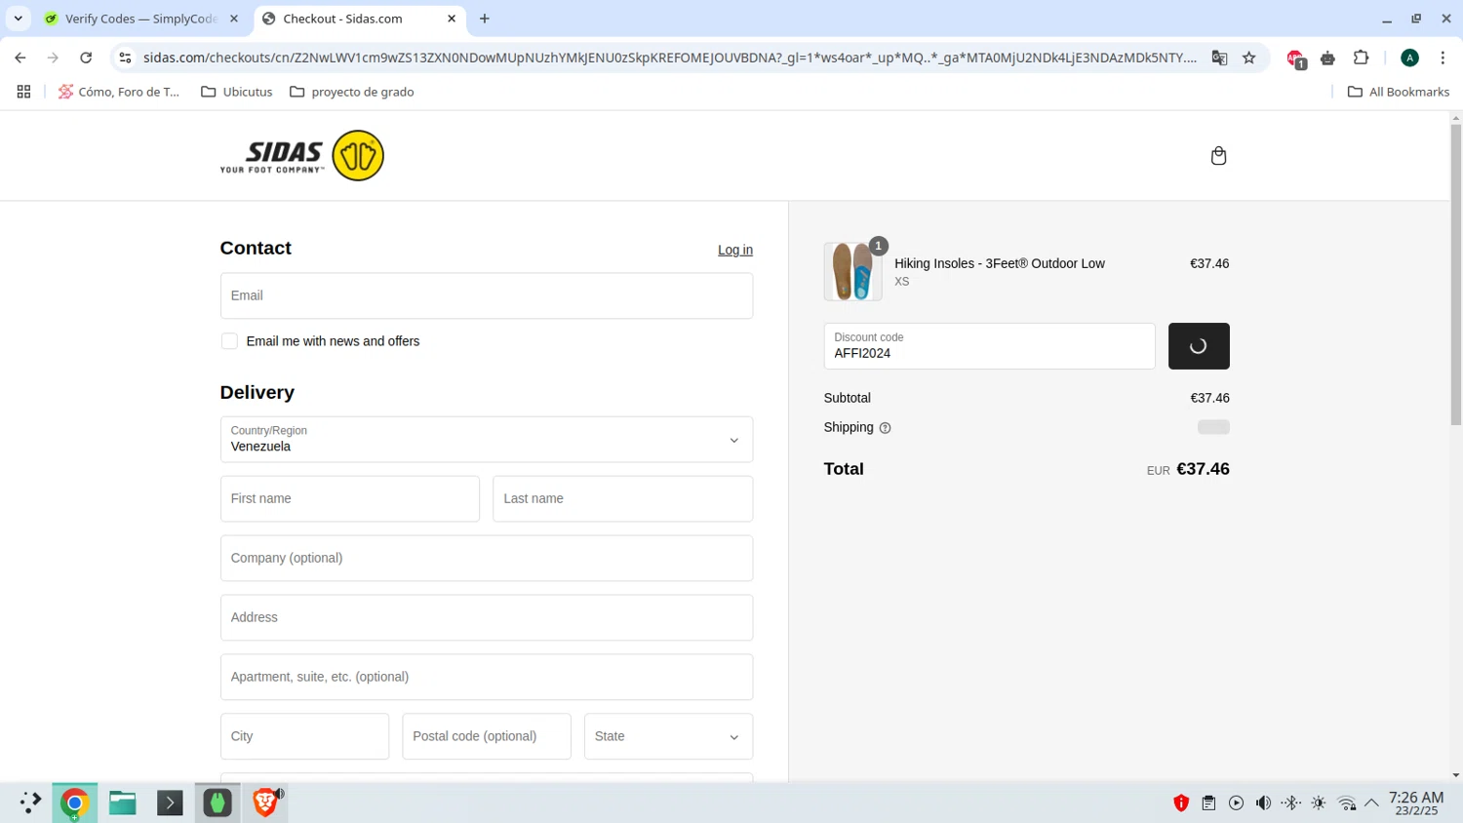
Task: Open the clock showing 7:26 AM
Action: pyautogui.click(x=1416, y=803)
